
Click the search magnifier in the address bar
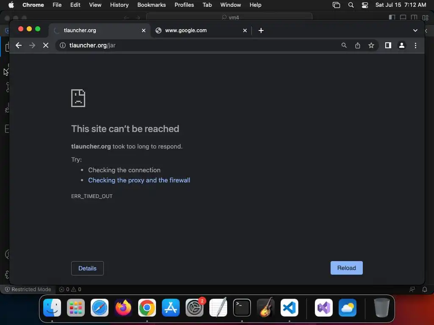pyautogui.click(x=344, y=45)
